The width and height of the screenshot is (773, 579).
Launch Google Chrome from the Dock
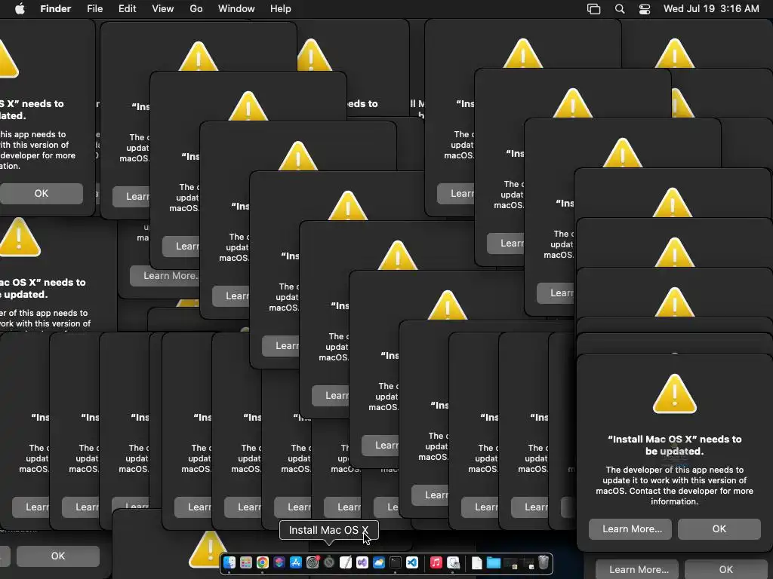pyautogui.click(x=263, y=562)
